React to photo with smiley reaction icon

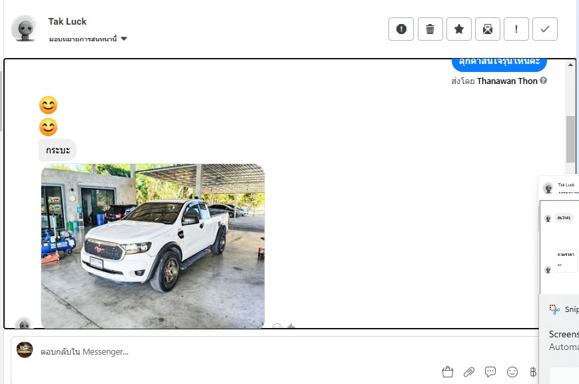point(277,327)
